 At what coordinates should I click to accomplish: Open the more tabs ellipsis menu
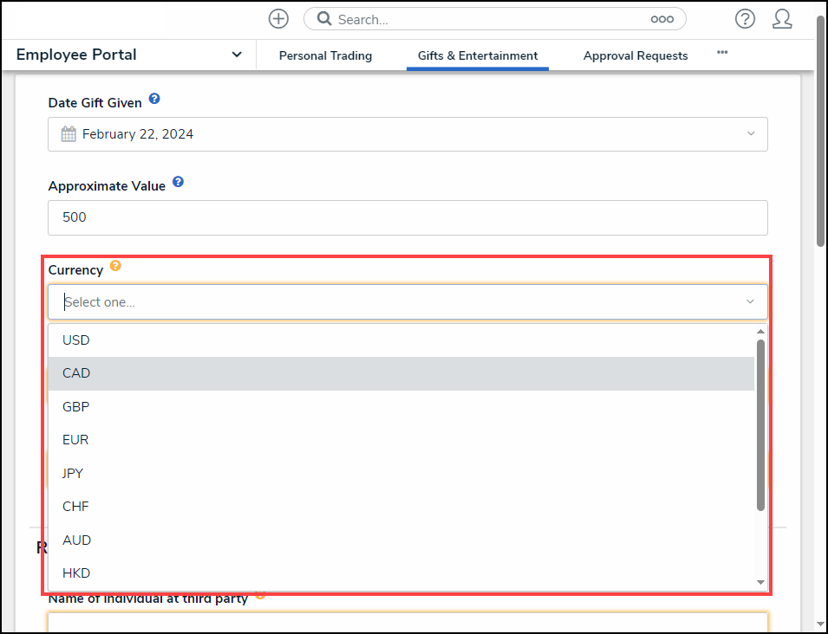(x=722, y=53)
